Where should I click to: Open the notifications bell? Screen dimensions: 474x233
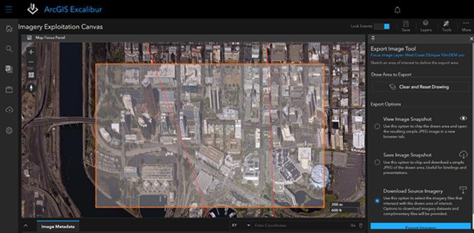point(397,10)
